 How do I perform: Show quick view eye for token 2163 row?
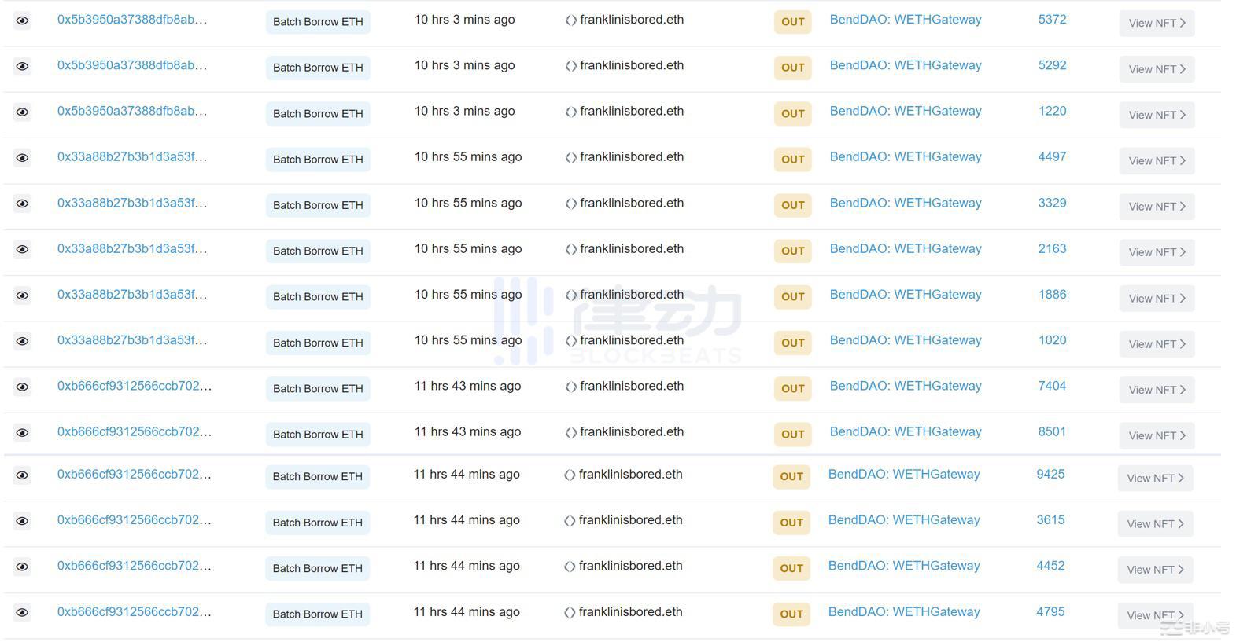click(22, 249)
